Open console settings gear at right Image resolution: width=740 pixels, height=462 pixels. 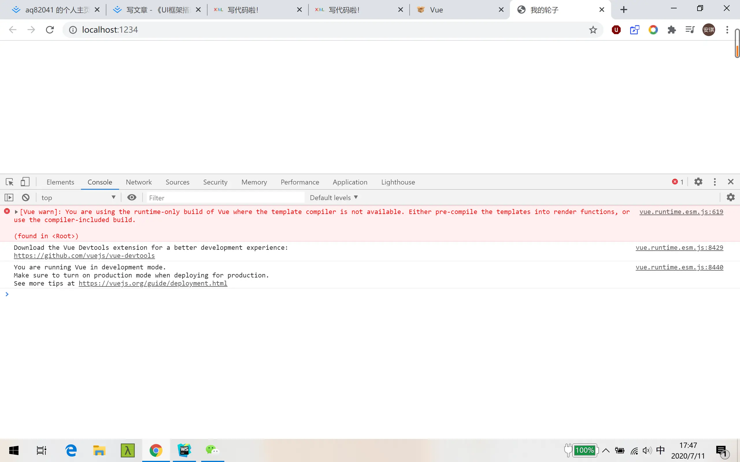(x=730, y=198)
